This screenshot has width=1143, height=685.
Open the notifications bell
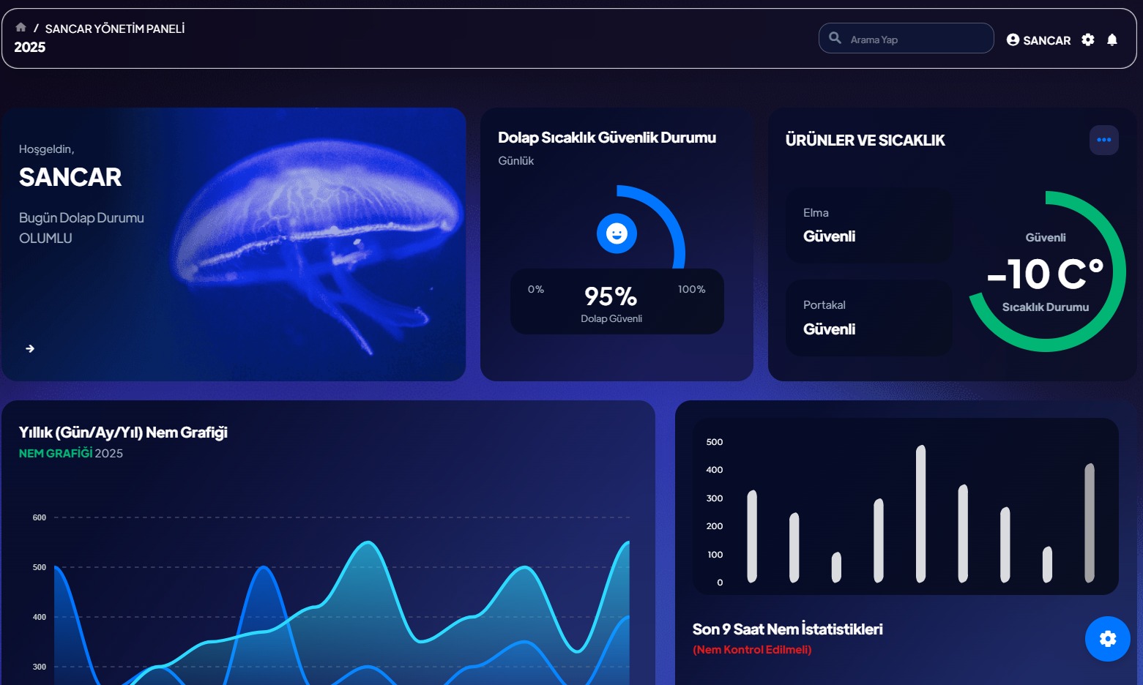(1112, 40)
